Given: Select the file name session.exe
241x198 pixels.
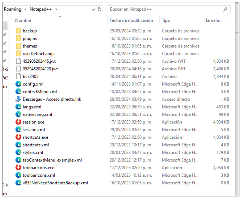Looking at the screenshot, I should (34, 122).
